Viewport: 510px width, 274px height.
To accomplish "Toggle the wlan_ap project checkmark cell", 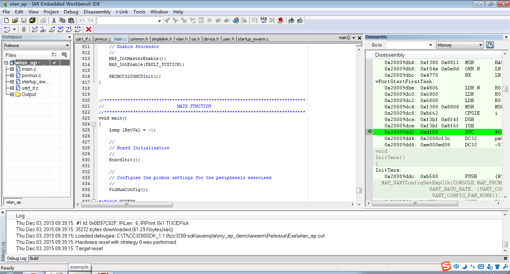I will click(55, 63).
